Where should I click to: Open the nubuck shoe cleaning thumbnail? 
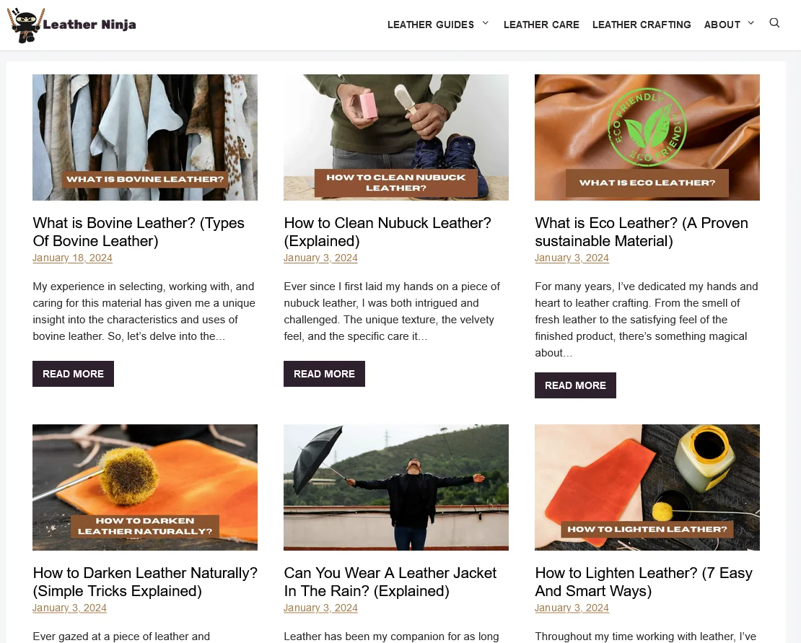tap(396, 137)
